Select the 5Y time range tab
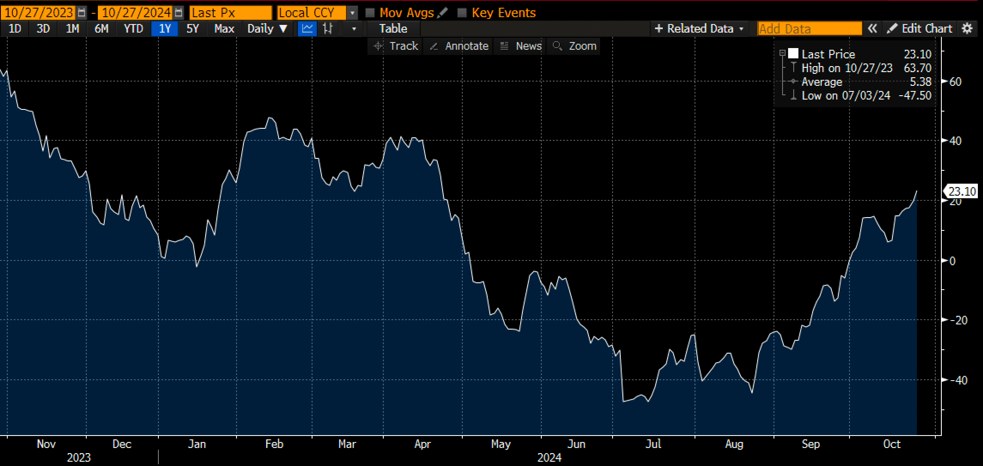 193,29
